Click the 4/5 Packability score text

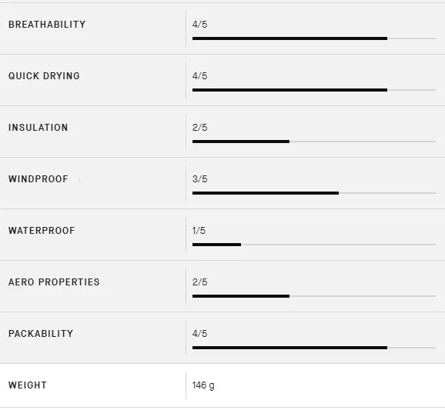coord(200,334)
